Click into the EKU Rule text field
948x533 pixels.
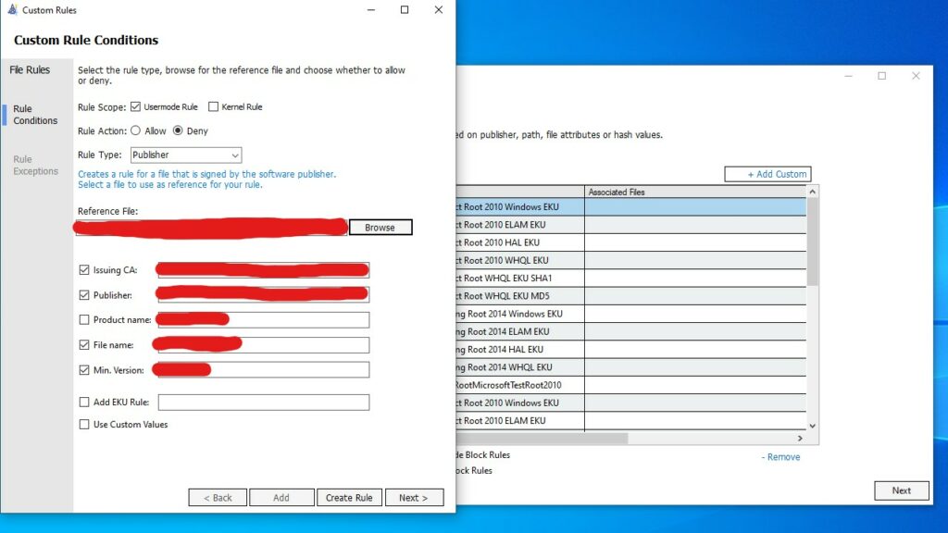264,403
